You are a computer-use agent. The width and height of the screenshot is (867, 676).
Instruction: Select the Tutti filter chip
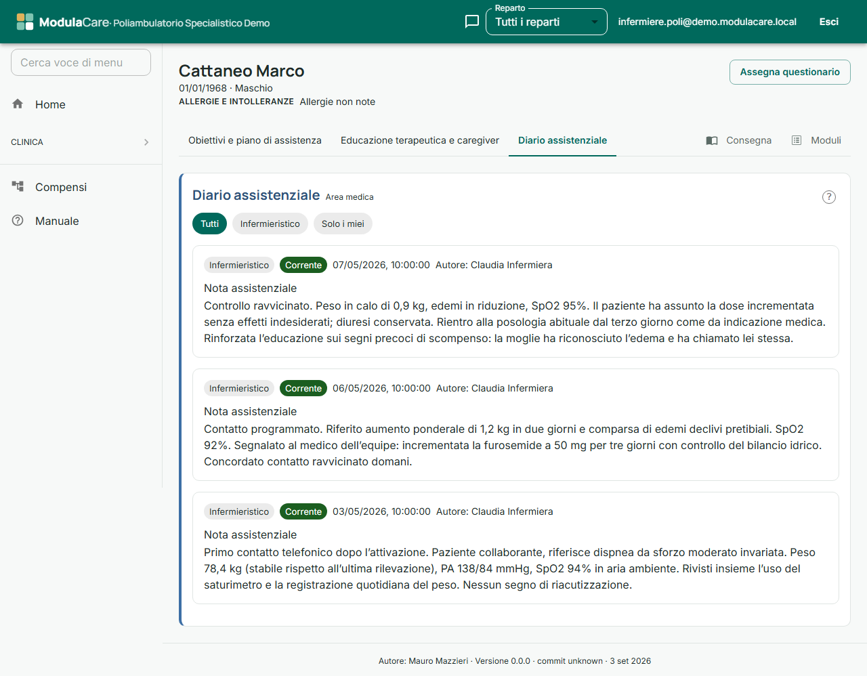coord(209,224)
